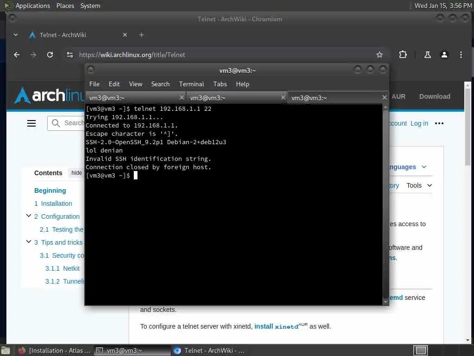The height and width of the screenshot is (356, 474).
Task: Close the first terminal tab
Action: click(181, 97)
